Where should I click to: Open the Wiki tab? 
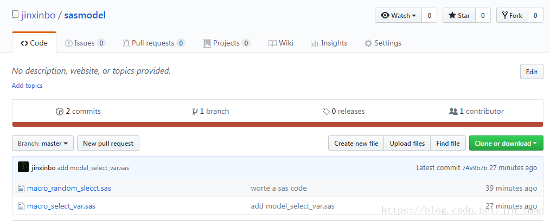[x=281, y=43]
